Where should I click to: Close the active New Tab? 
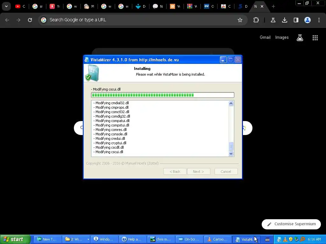click(x=262, y=6)
